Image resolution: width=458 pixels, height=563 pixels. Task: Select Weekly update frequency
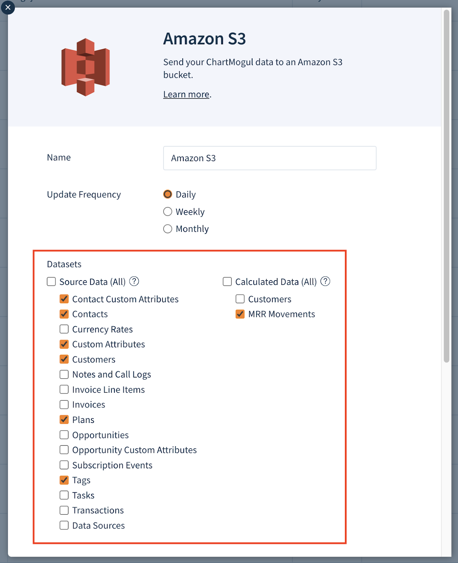168,211
